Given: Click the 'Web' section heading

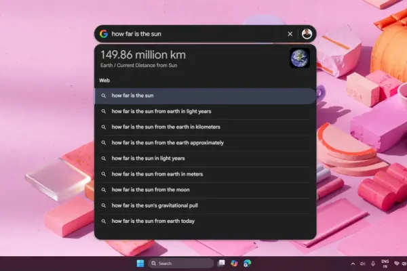Looking at the screenshot, I should click(x=104, y=81).
